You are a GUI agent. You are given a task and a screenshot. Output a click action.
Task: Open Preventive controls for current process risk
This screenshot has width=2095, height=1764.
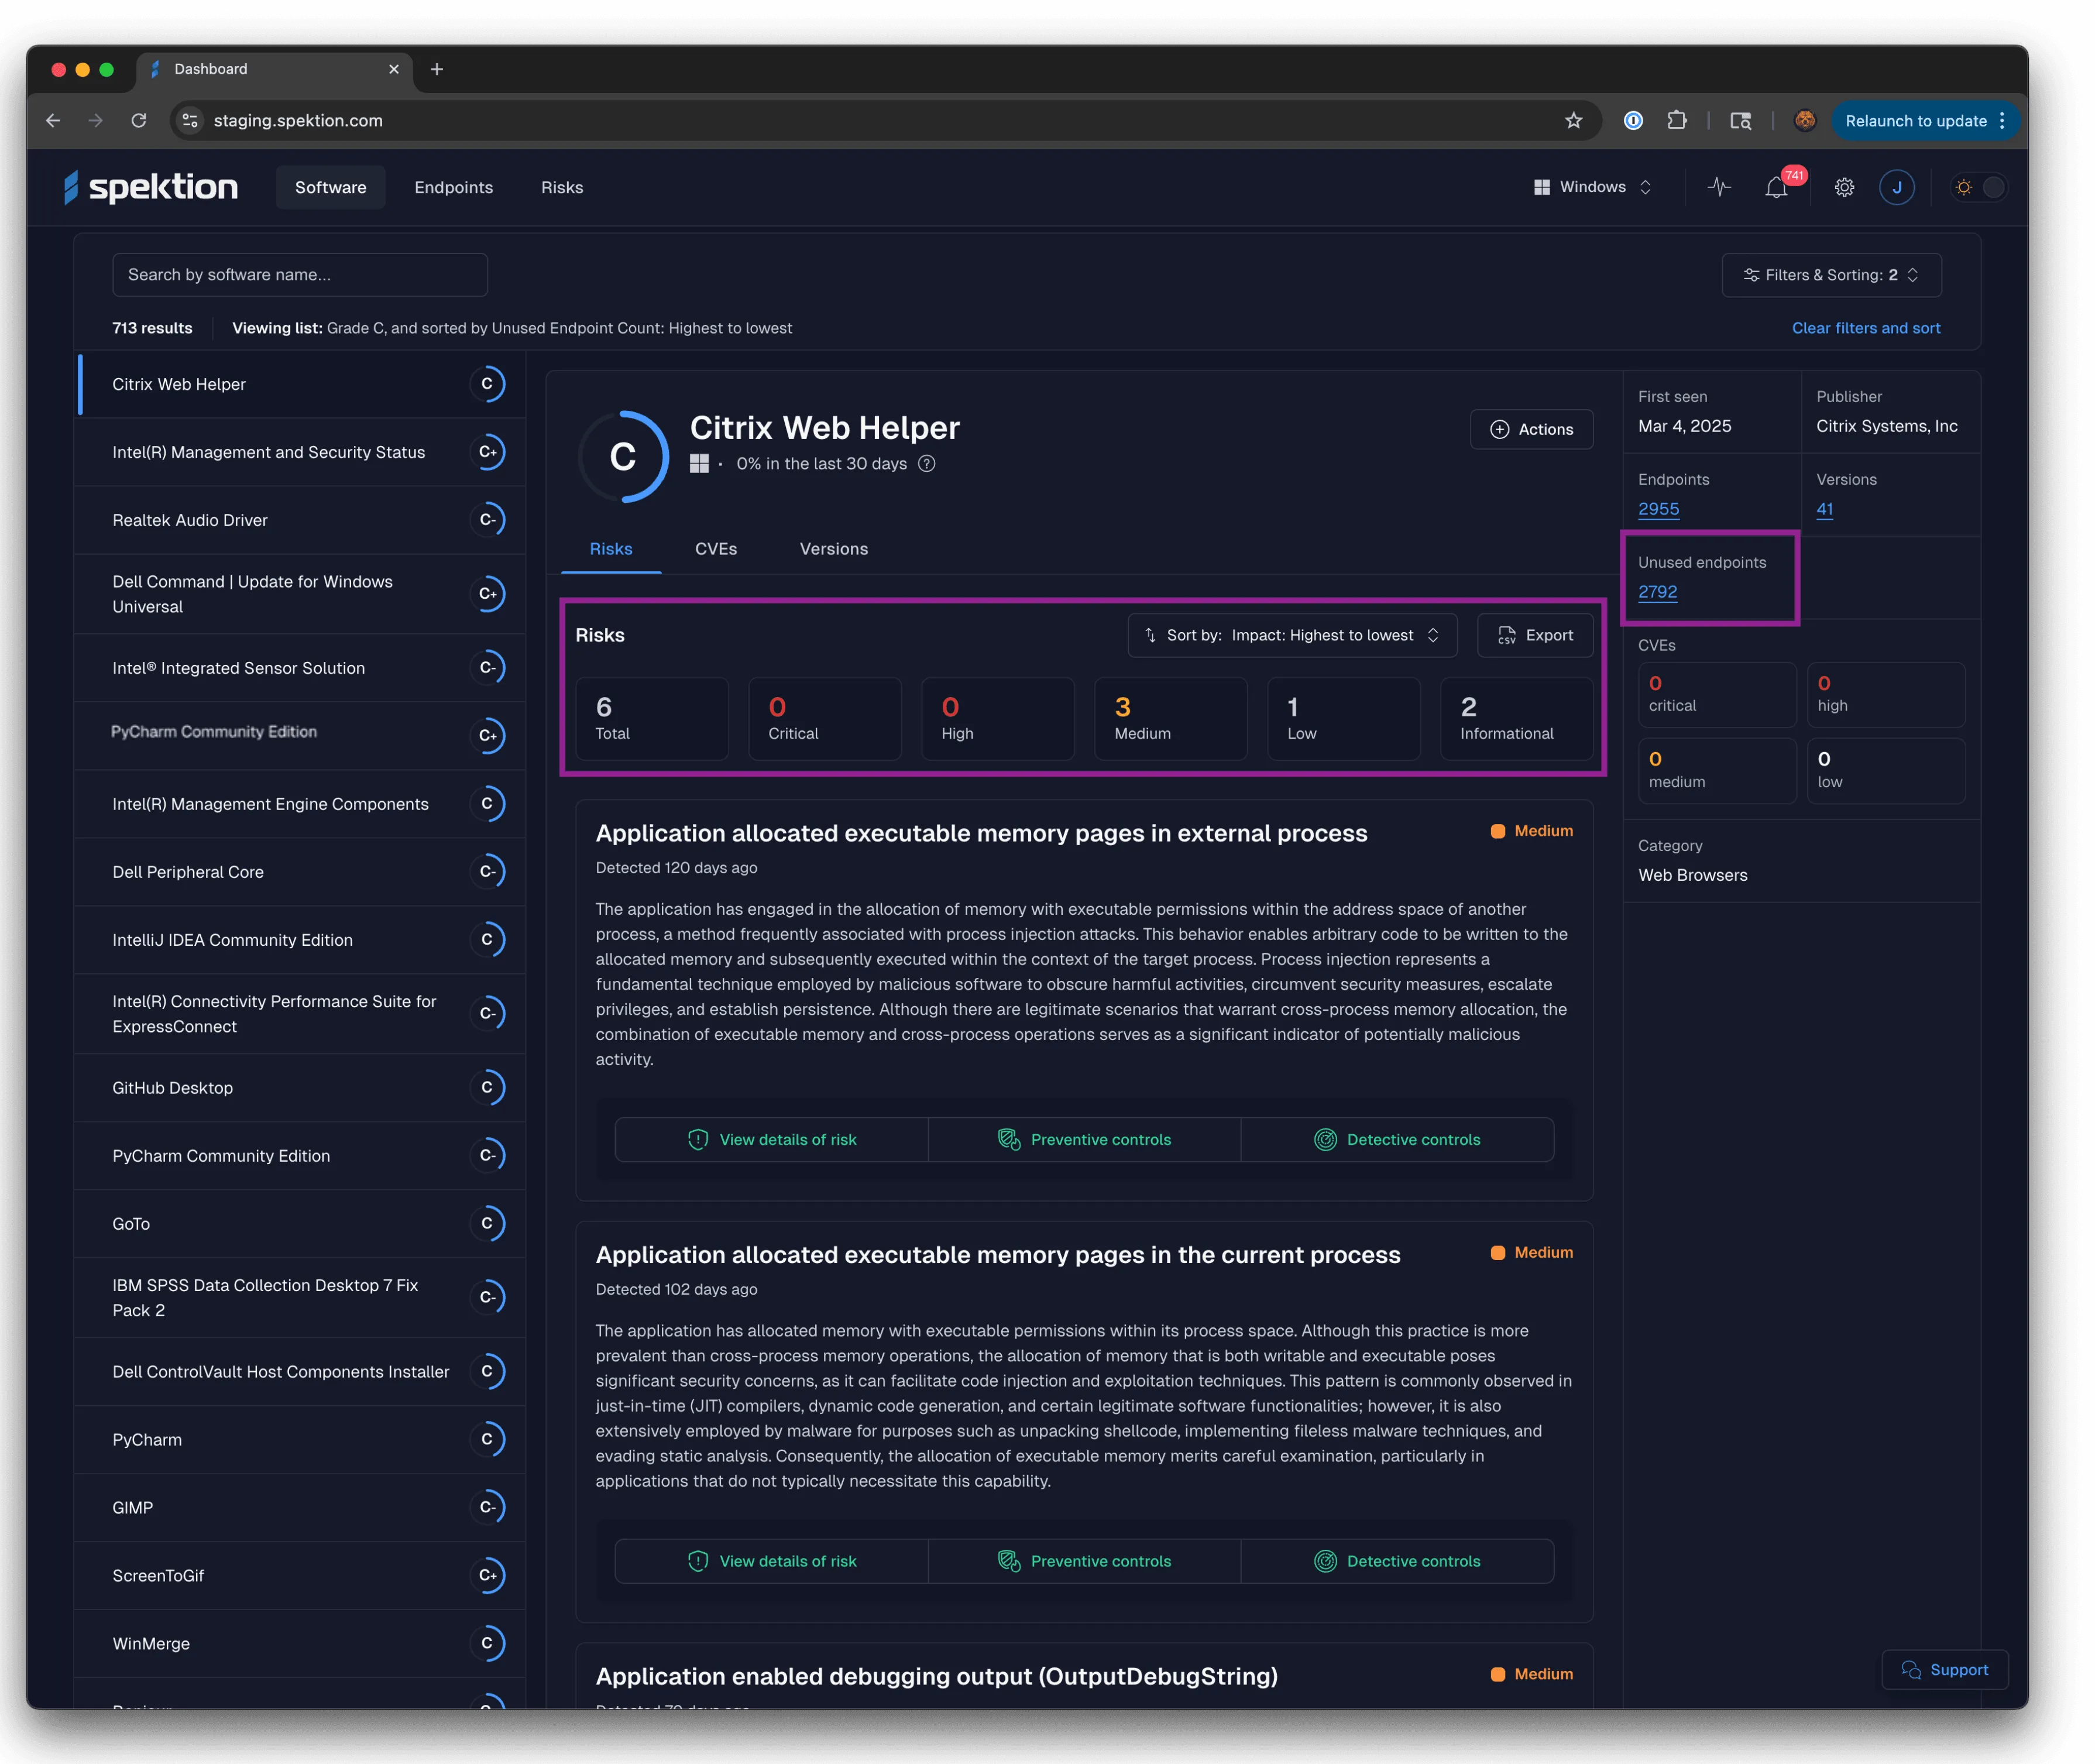1084,1561
